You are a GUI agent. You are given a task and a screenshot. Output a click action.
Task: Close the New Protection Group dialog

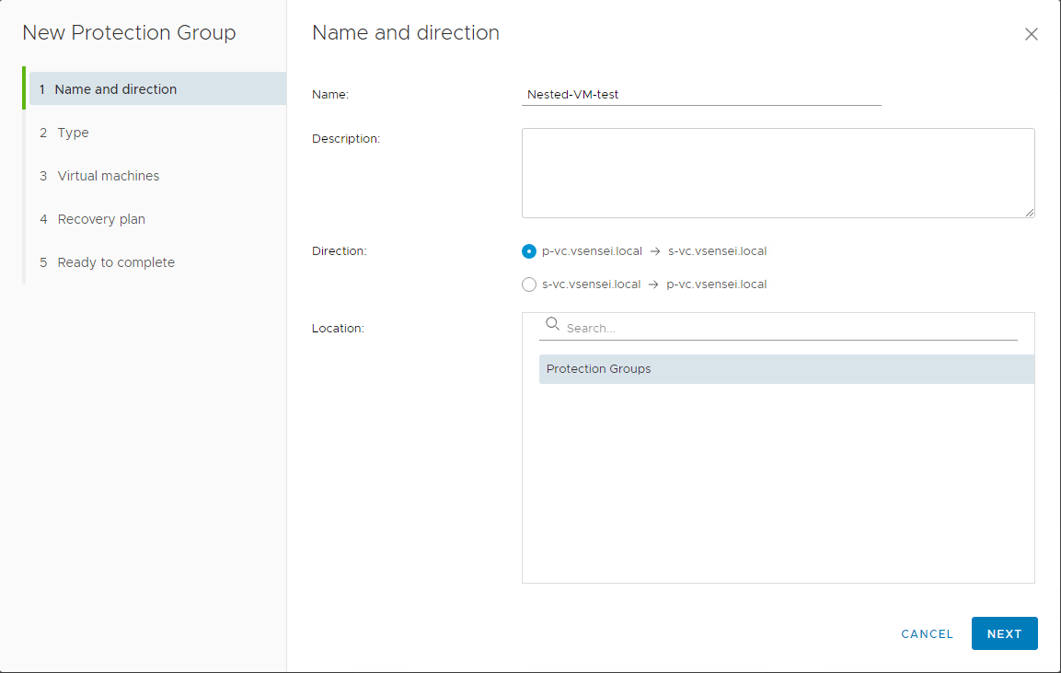[x=1031, y=34]
